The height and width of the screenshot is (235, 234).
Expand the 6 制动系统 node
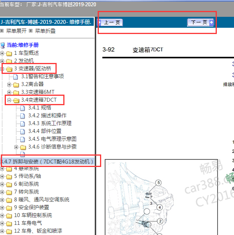(2, 184)
